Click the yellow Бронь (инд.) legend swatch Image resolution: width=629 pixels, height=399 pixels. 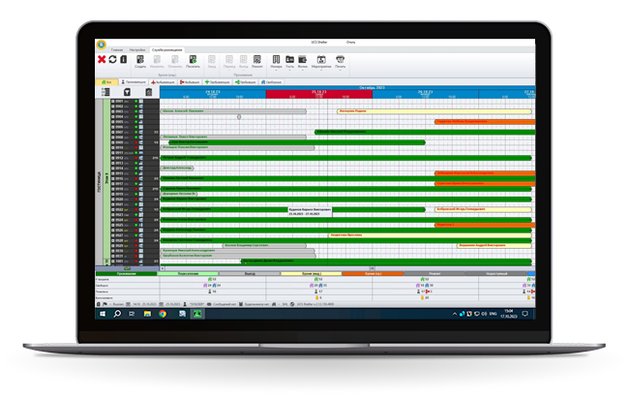click(312, 274)
